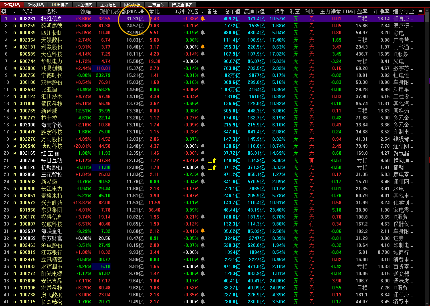
Task: Click the alert bell for 大位科技
Action: (x=203, y=54)
